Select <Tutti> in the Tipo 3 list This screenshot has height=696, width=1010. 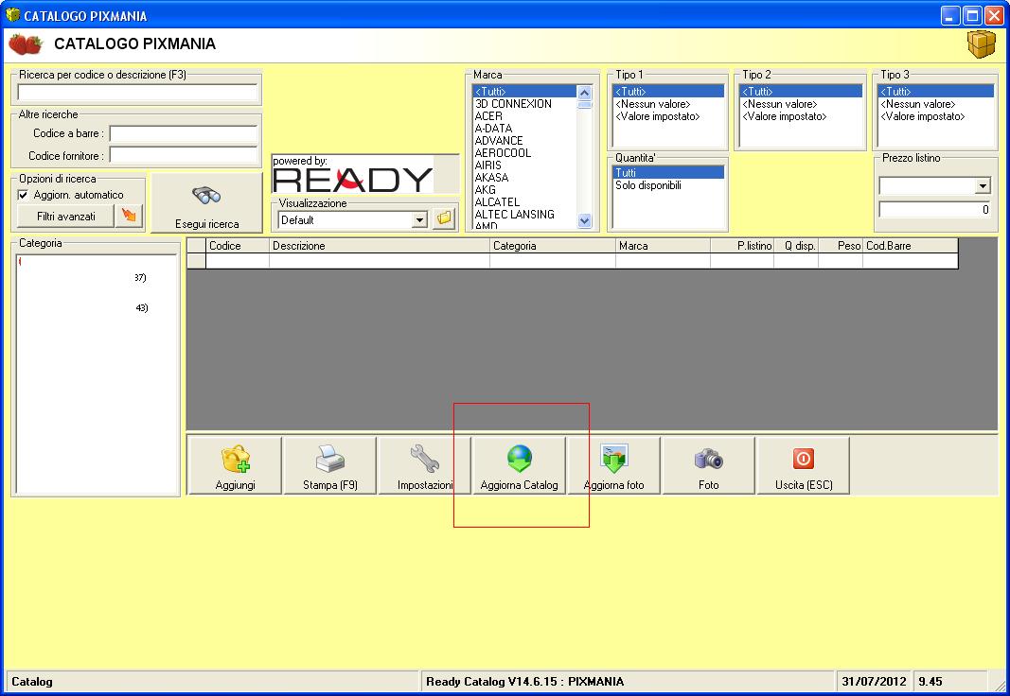(936, 92)
